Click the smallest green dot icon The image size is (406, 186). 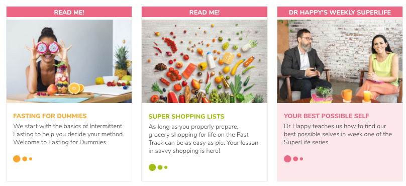166,167
